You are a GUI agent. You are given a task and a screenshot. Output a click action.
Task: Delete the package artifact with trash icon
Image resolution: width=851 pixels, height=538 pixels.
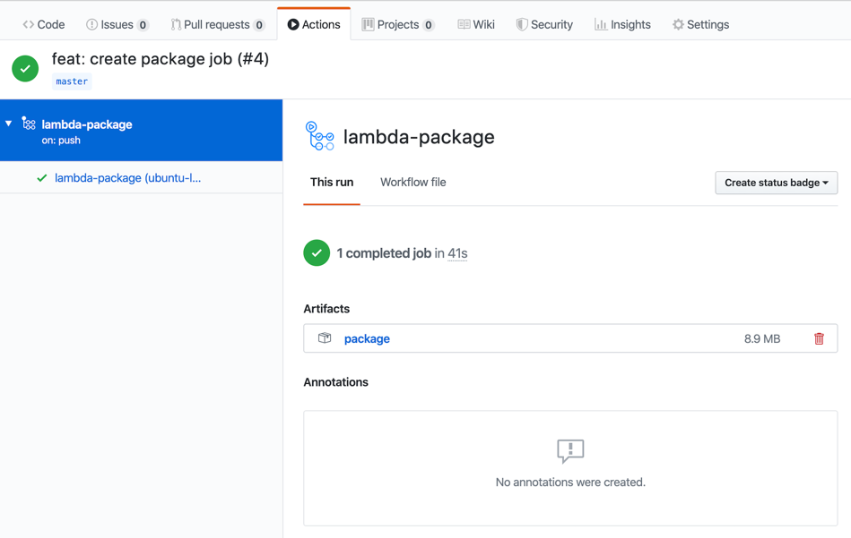[819, 338]
